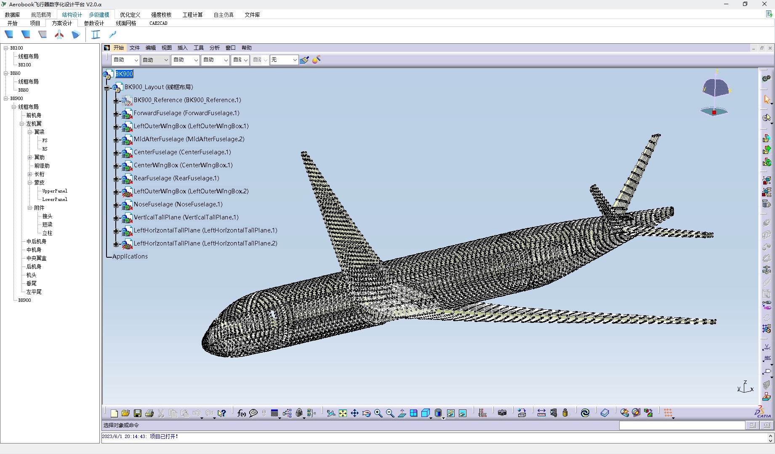This screenshot has width=775, height=454.
Task: Click the Zoom Out magnifier icon
Action: tap(390, 413)
